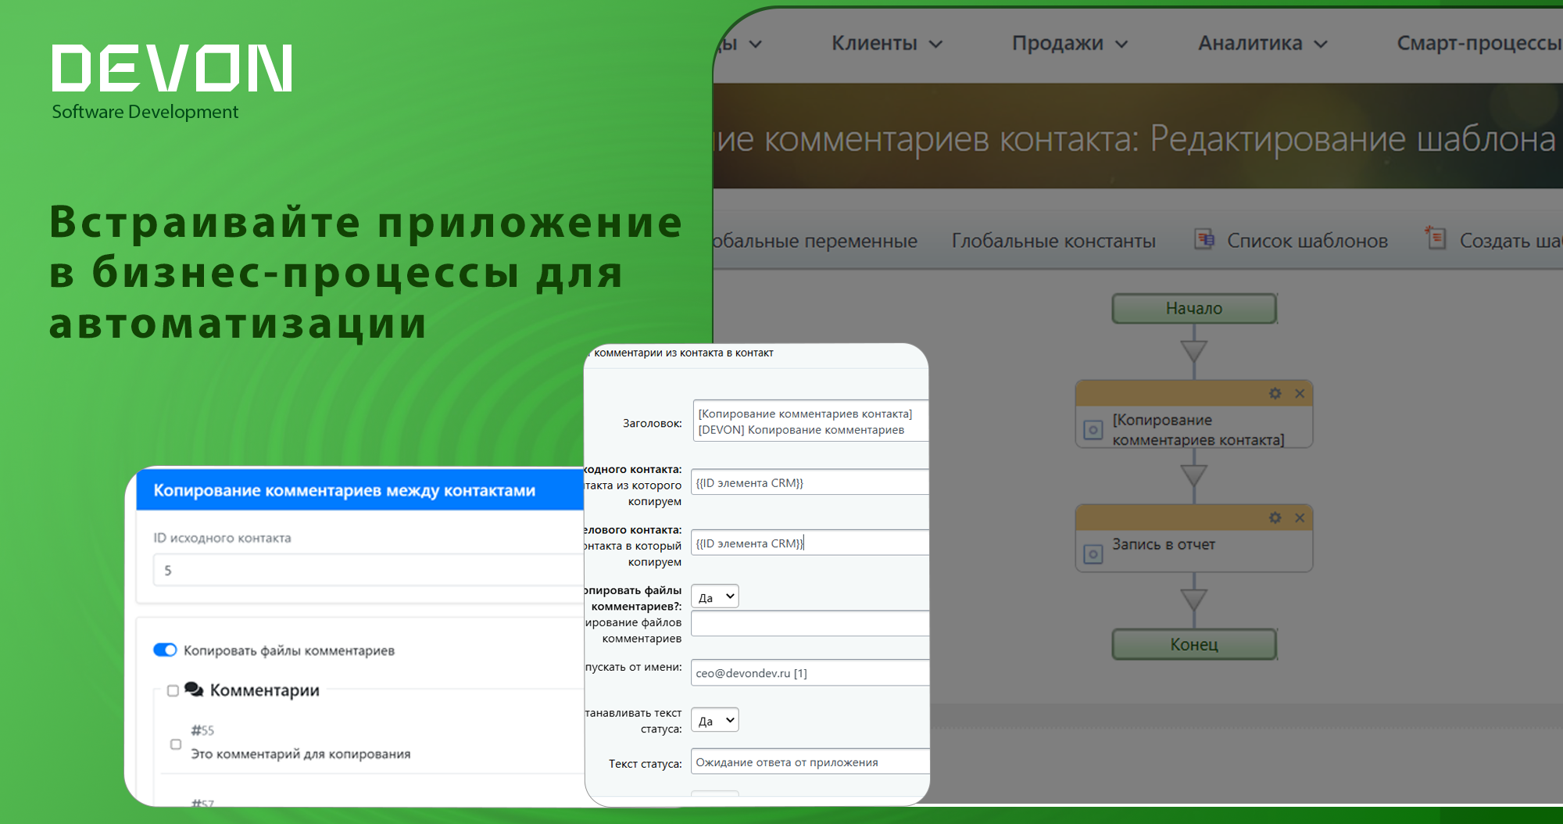The image size is (1563, 824).
Task: Expand the chevron beside Аналитика
Action: pos(1321,45)
